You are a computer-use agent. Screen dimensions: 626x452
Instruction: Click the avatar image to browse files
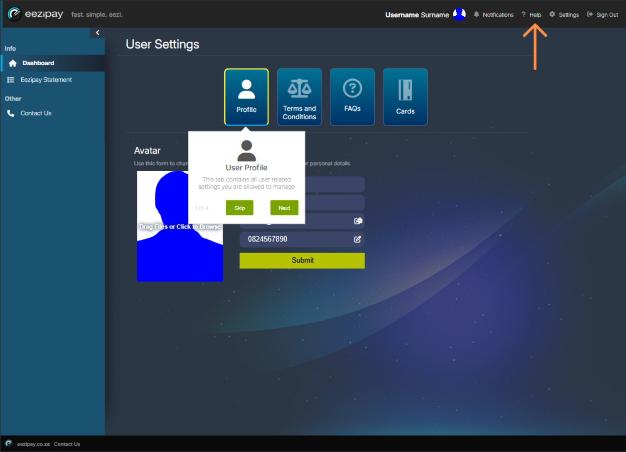point(180,226)
